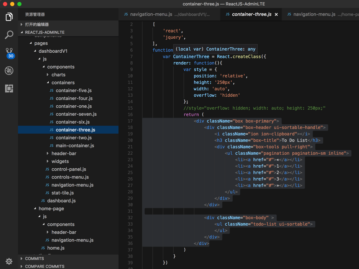359x269 pixels.
Task: Open main-container.js in the explorer
Action: pos(75,146)
